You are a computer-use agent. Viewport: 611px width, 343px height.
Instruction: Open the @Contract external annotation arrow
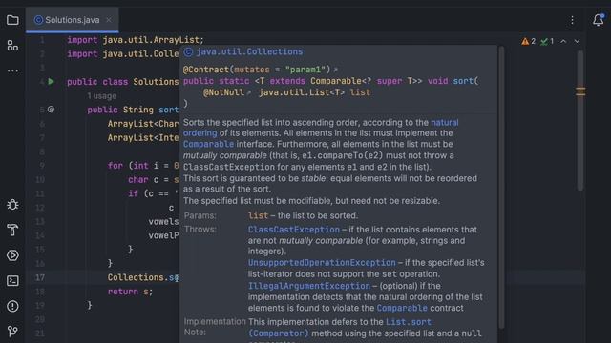coord(335,70)
